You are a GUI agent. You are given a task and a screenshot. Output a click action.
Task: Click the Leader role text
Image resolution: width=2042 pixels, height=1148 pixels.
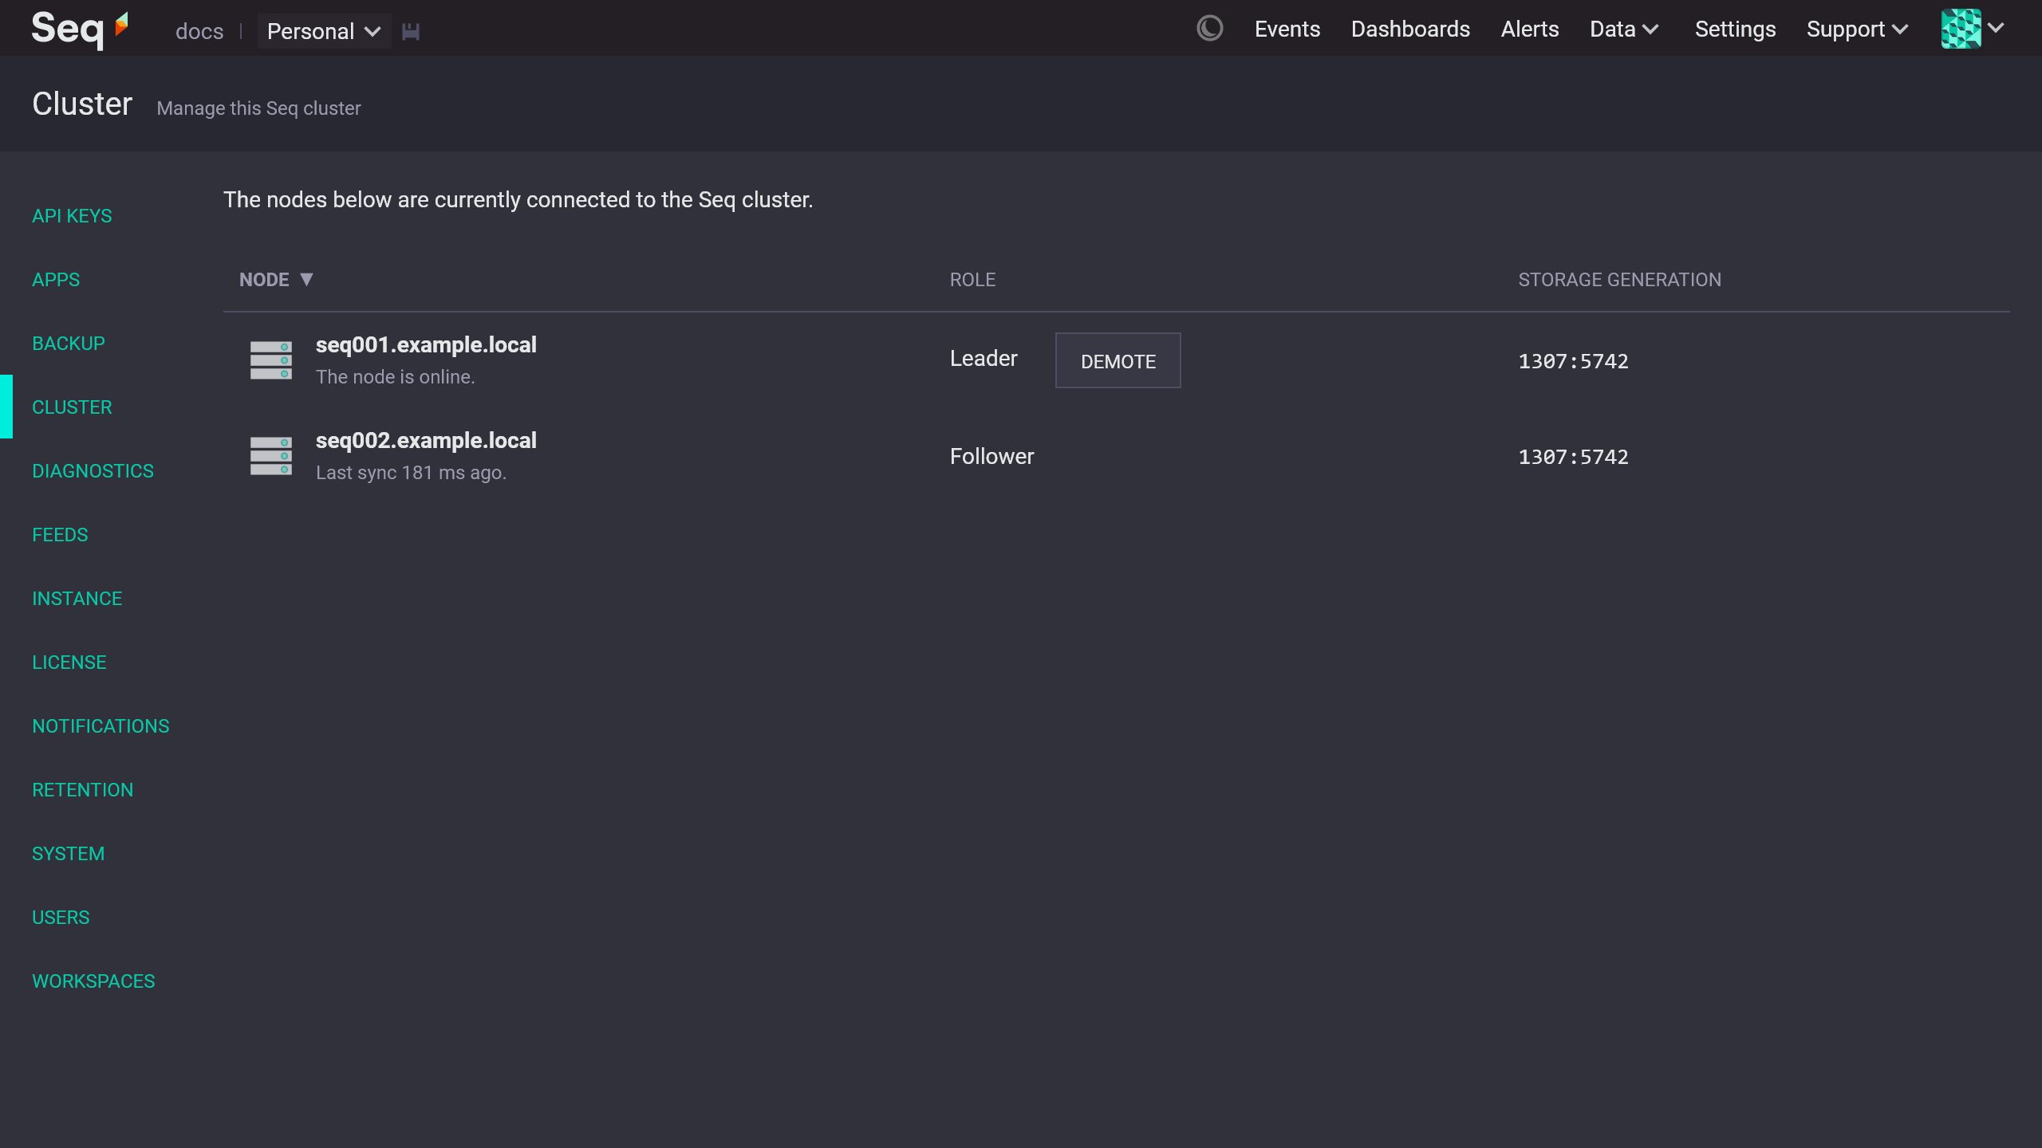984,359
